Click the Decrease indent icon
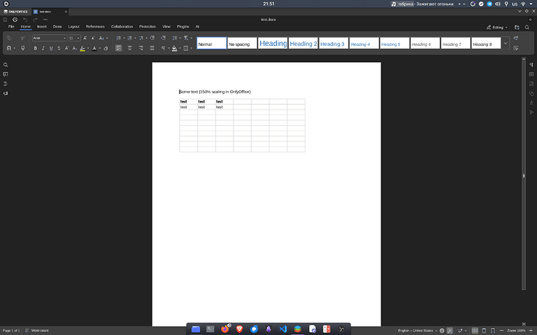The width and height of the screenshot is (537, 335). coord(153,38)
